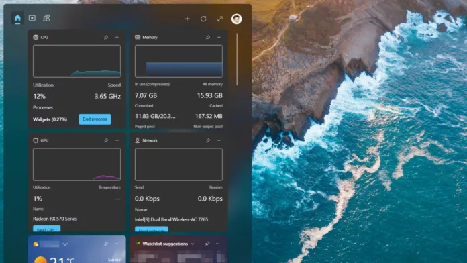Screen dimensions: 467x263
Task: Click the Sunny weather condition text
Action: [114, 260]
